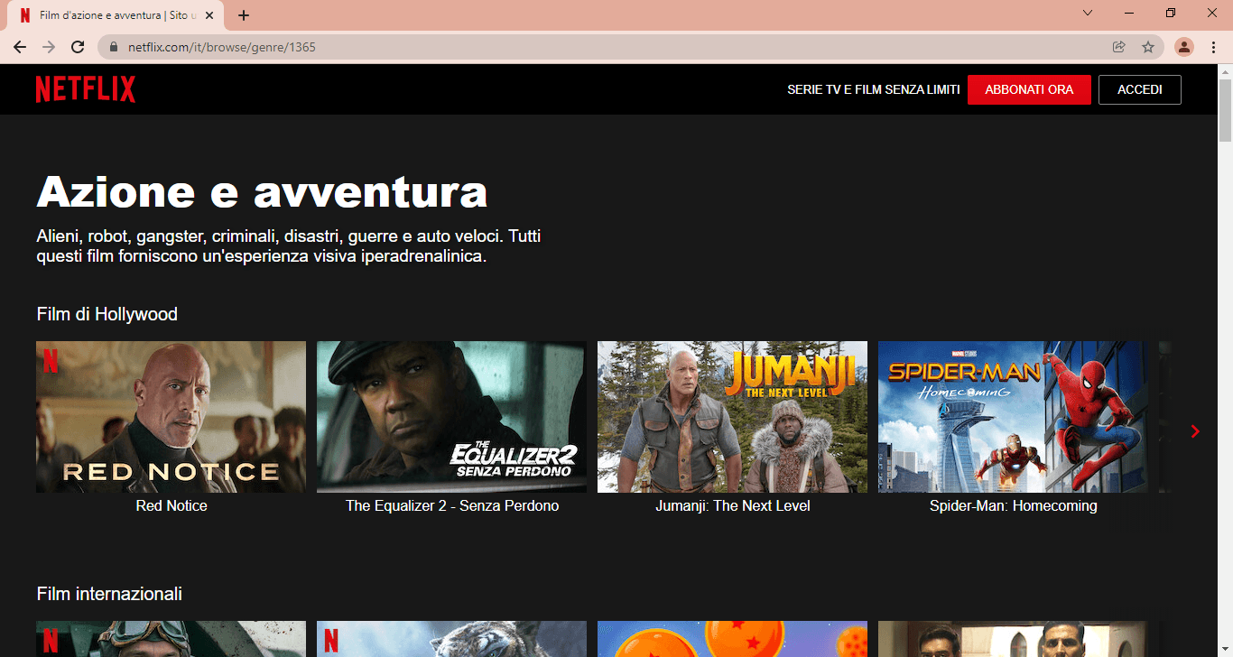Click the ACCEDI button
Viewport: 1233px width, 657px height.
click(1140, 89)
